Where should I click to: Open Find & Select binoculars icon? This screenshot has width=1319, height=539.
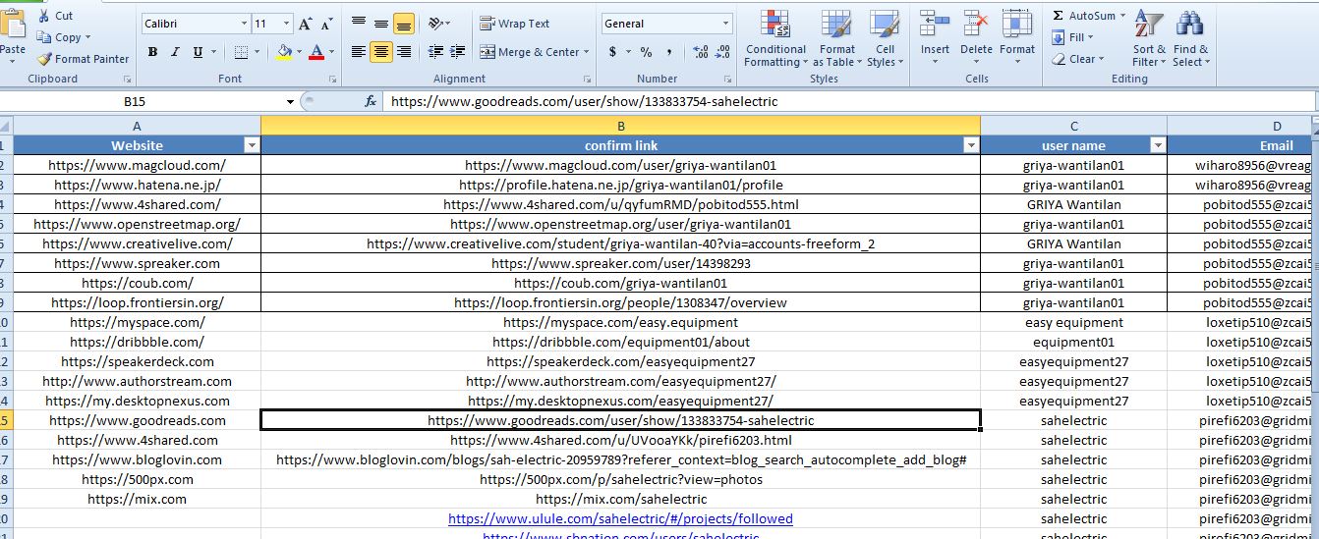tap(1189, 26)
